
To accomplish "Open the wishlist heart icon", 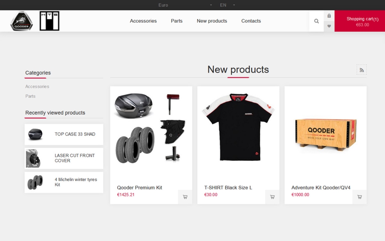I will [x=329, y=26].
